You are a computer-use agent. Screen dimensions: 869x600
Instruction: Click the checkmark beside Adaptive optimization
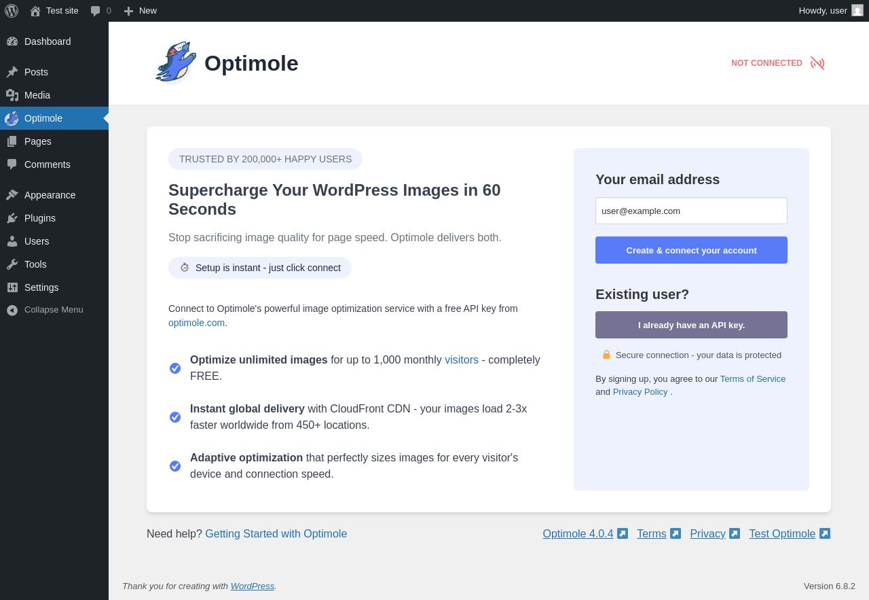[x=175, y=466]
